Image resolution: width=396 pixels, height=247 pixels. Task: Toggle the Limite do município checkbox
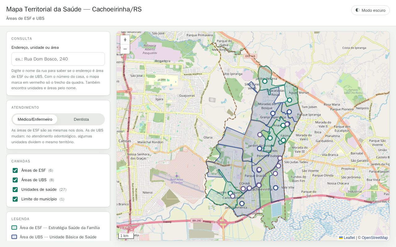(x=15, y=199)
